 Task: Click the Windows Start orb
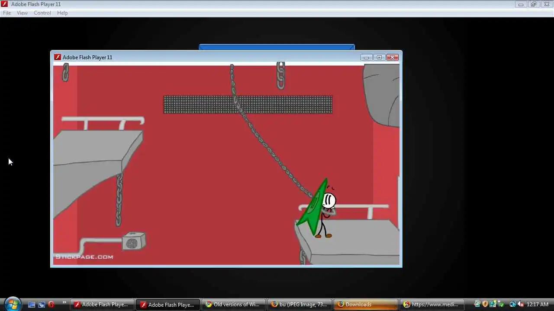(x=12, y=304)
